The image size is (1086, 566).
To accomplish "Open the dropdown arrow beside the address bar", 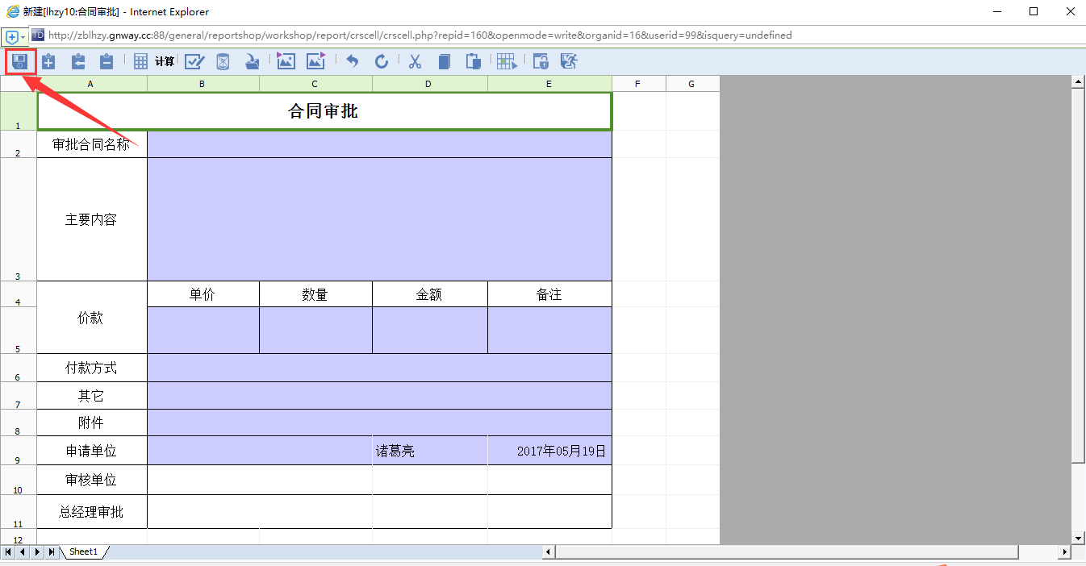I will [x=23, y=37].
